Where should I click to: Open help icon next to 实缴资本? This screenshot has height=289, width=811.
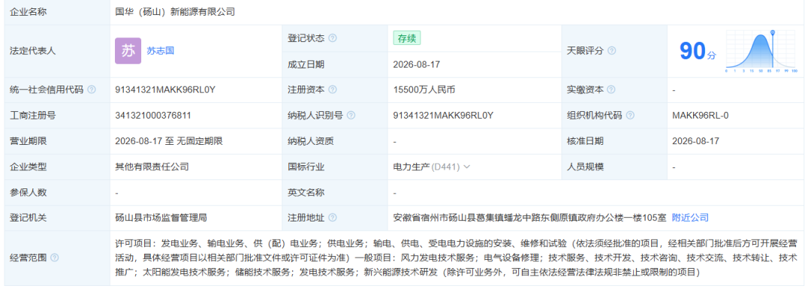[x=611, y=89]
